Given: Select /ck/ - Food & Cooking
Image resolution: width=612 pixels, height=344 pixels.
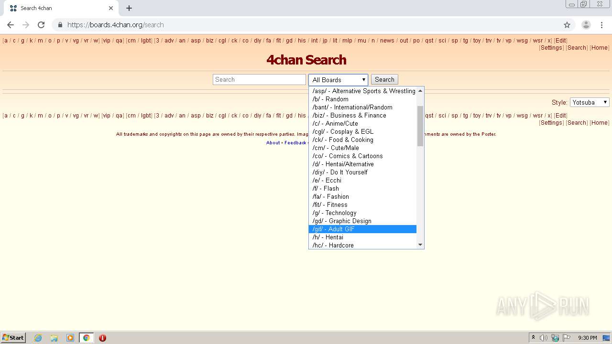Looking at the screenshot, I should [x=362, y=140].
